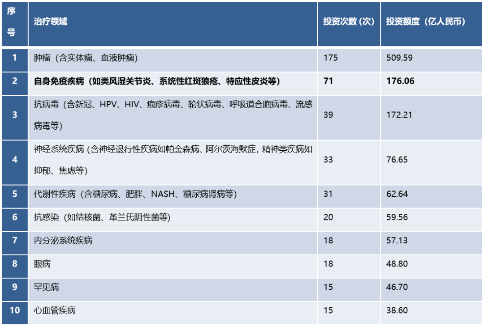Click row number 6 in 序号 column

(x=14, y=217)
